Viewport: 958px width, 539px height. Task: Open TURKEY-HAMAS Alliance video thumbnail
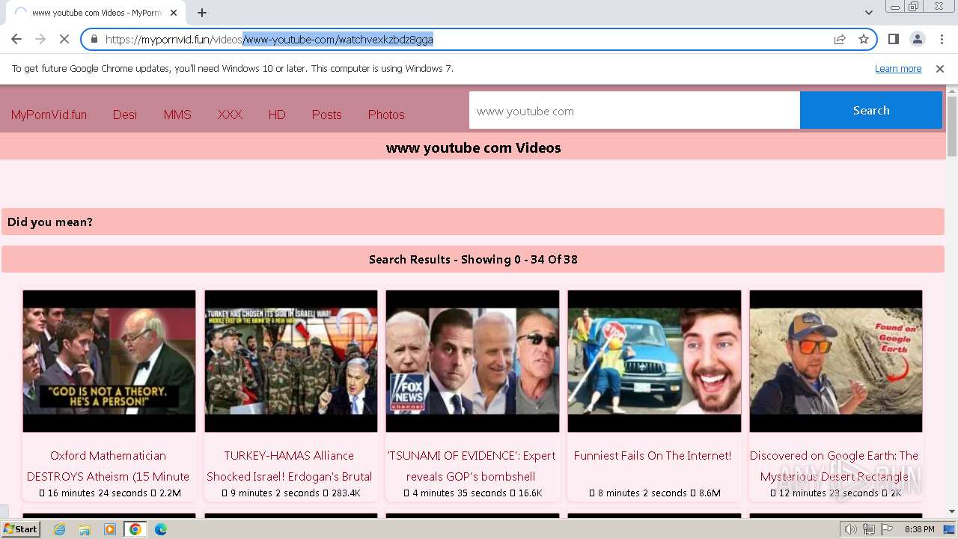(291, 361)
